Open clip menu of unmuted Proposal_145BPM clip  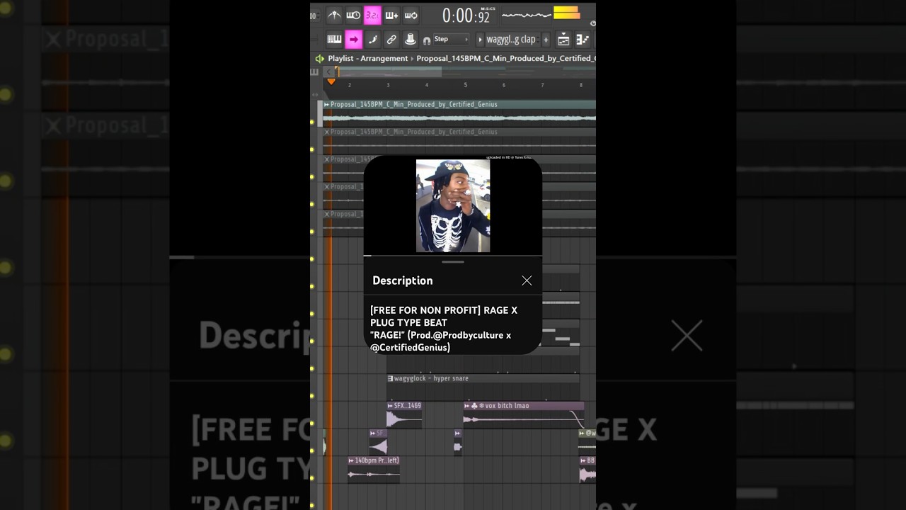coord(326,104)
